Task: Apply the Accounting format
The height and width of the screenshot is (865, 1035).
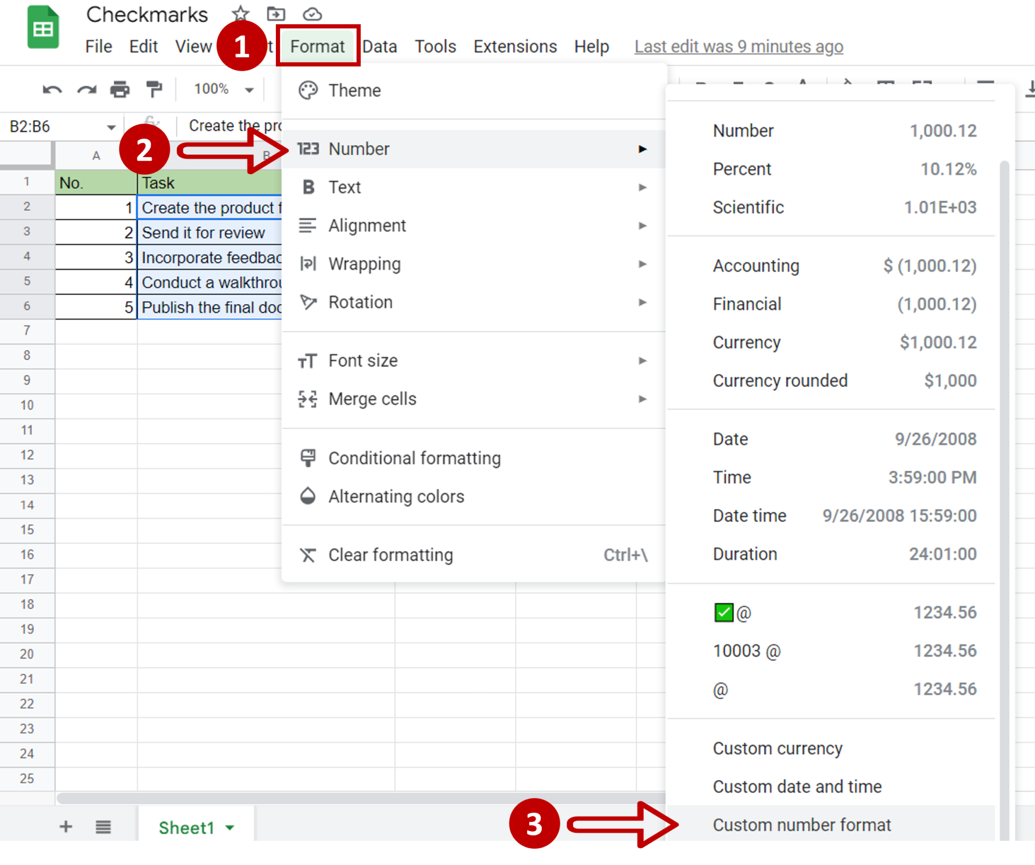Action: click(831, 266)
